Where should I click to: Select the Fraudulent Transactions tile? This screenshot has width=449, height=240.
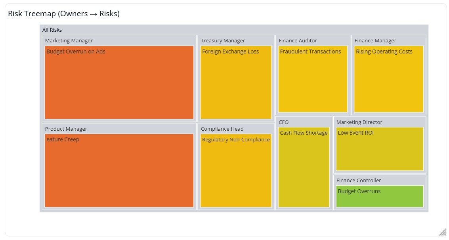pos(313,78)
